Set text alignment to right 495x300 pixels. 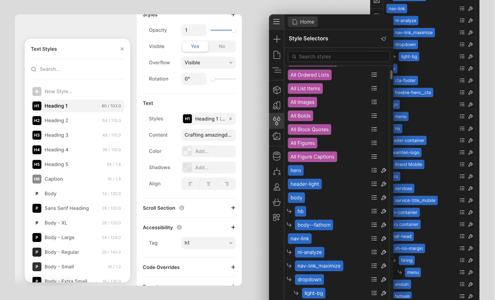[x=226, y=183]
